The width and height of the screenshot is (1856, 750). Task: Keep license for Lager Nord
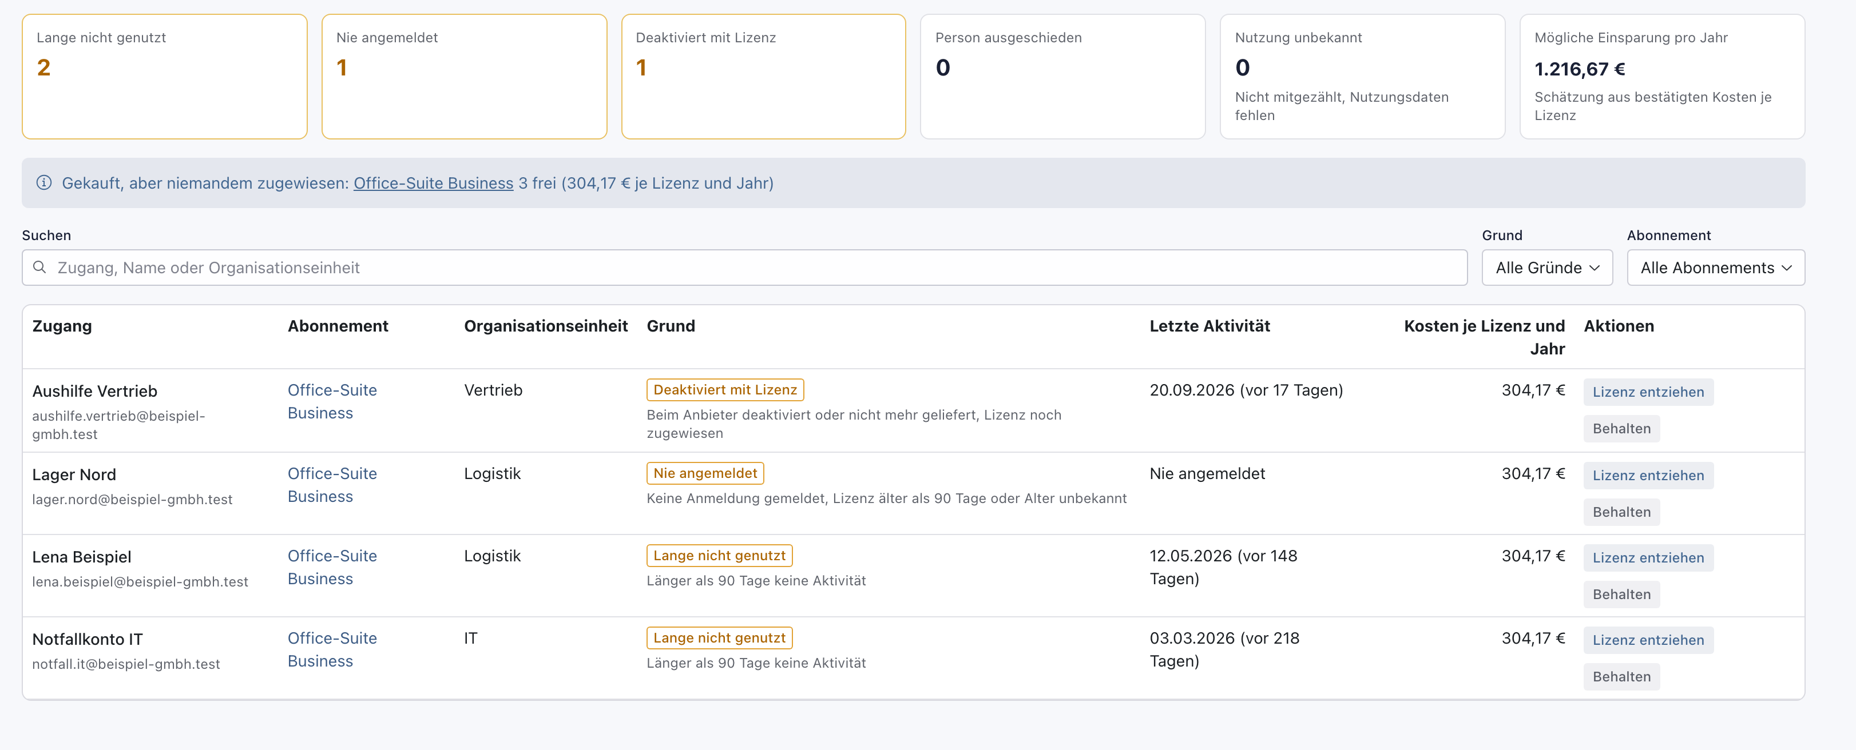pos(1621,512)
